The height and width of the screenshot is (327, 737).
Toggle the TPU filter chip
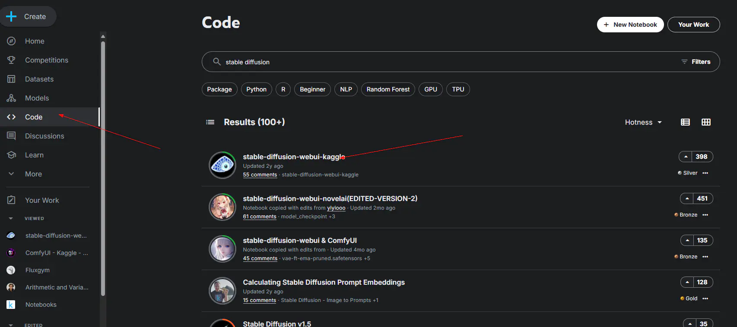pyautogui.click(x=458, y=89)
